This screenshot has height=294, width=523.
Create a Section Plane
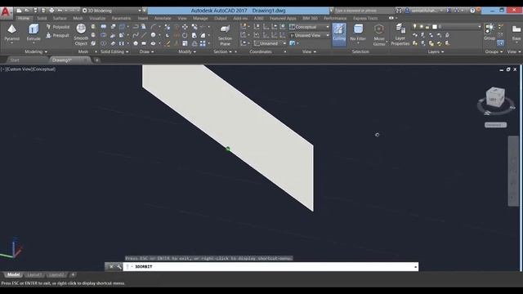(225, 35)
